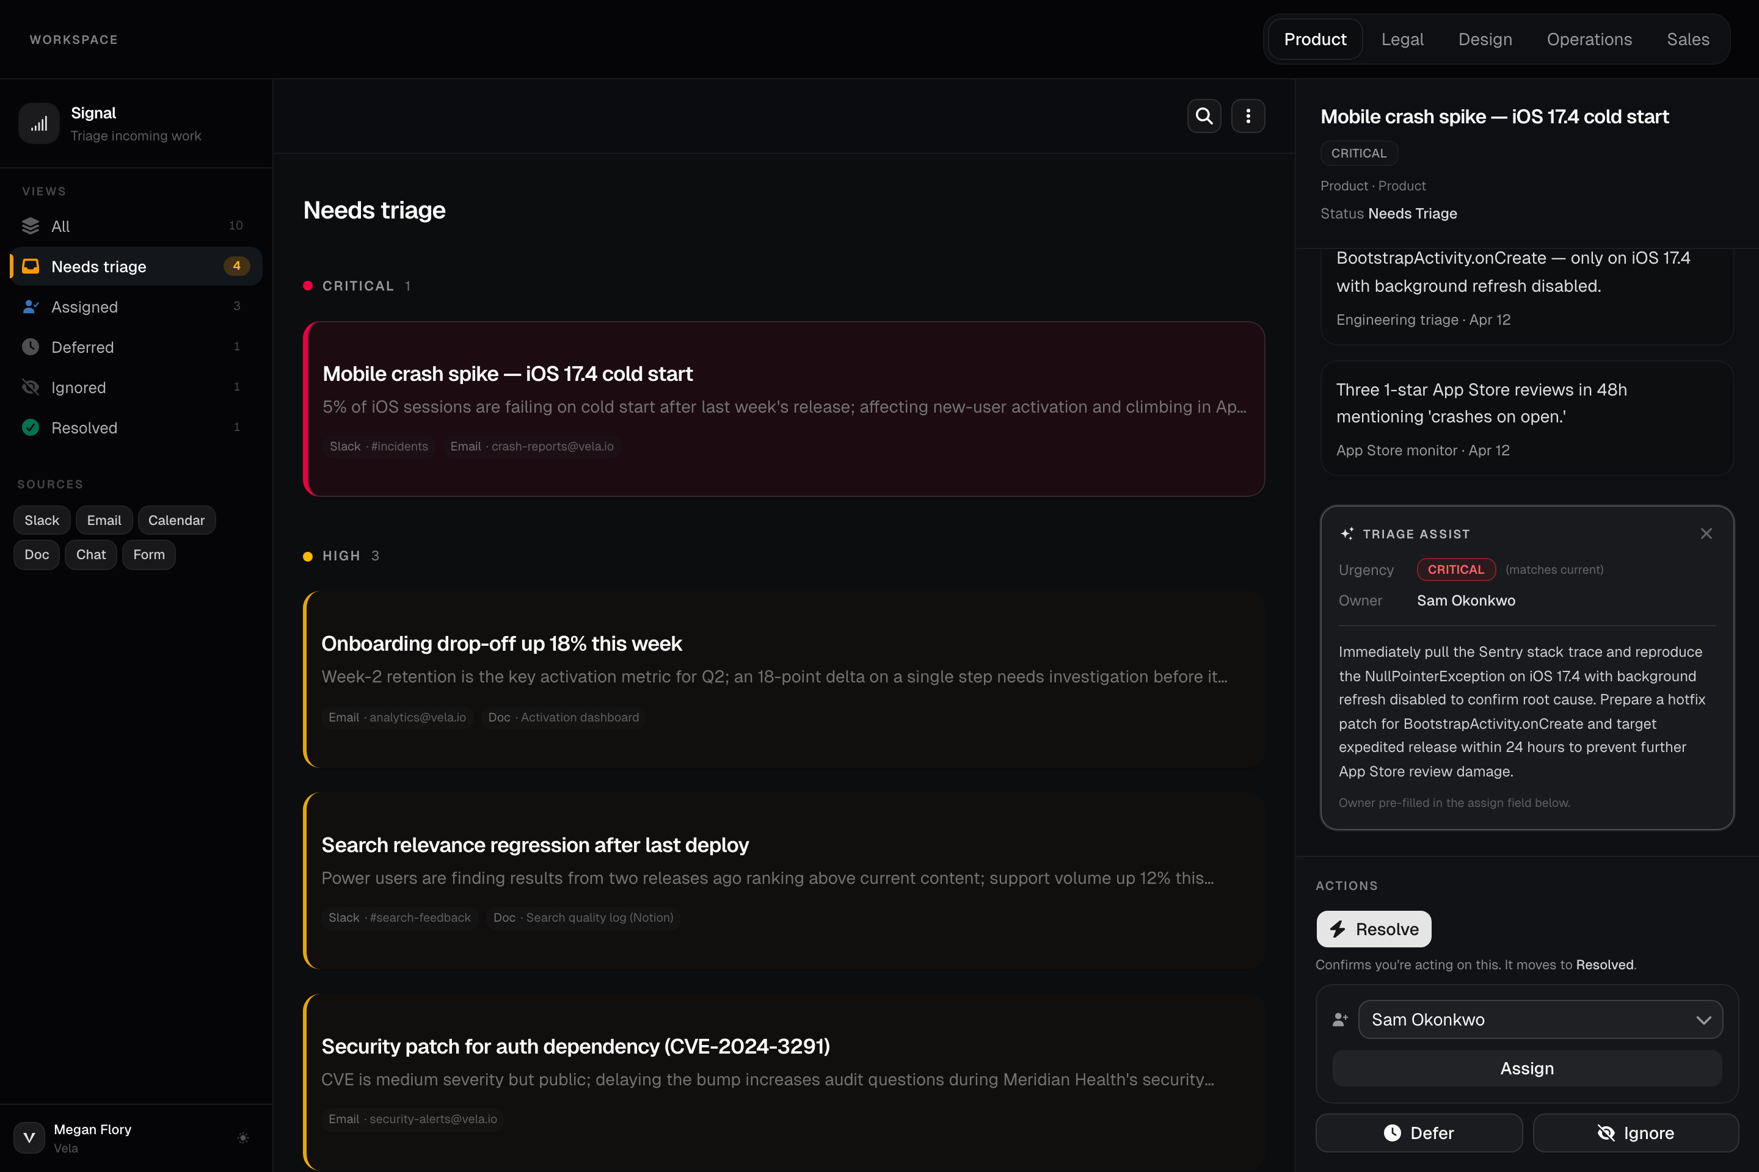
Task: Click the All view stack icon
Action: pyautogui.click(x=31, y=226)
